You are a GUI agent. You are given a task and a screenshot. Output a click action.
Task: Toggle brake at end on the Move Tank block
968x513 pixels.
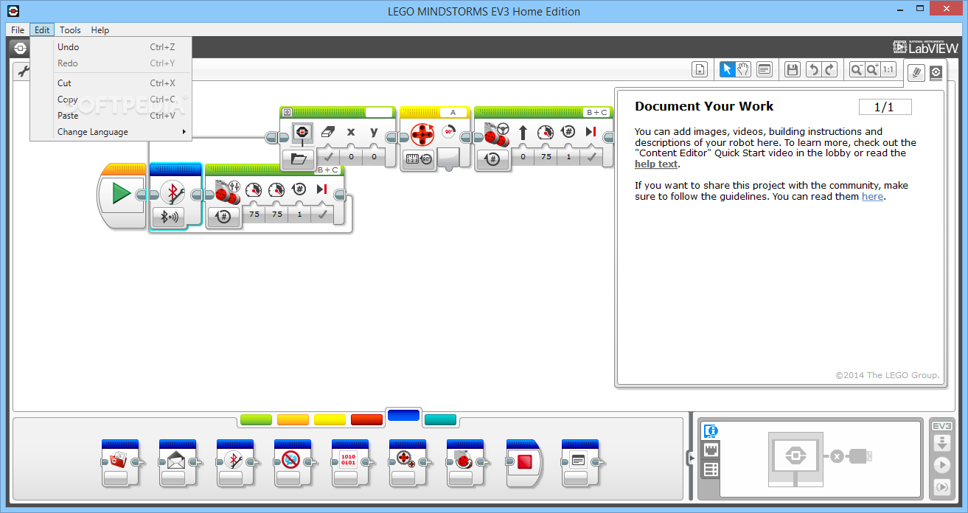pyautogui.click(x=322, y=214)
